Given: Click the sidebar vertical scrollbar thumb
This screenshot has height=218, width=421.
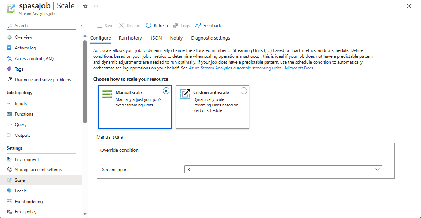Looking at the screenshot, I should [x=85, y=82].
